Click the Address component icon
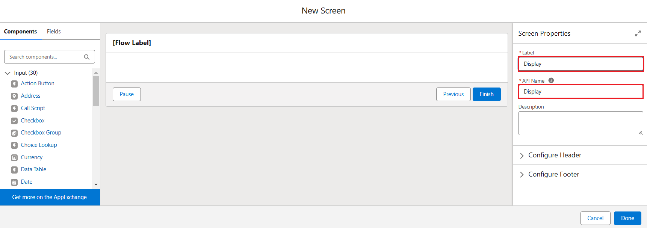Viewport: 647px width, 228px height. pos(14,96)
